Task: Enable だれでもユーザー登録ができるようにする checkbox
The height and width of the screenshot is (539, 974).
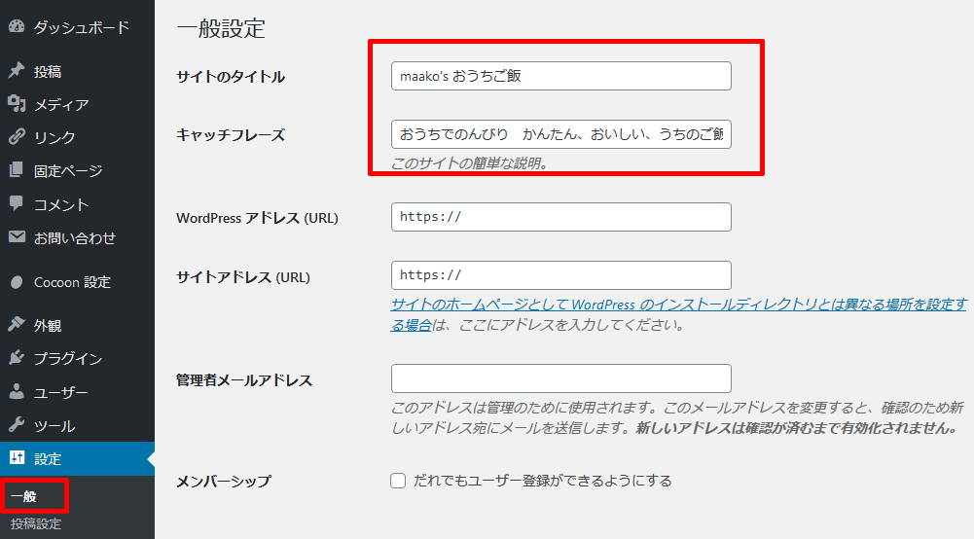Action: pos(398,481)
